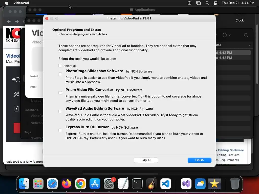Select the second 4:42 PM Finder row
The width and height of the screenshot is (259, 194).
[x=233, y=58]
